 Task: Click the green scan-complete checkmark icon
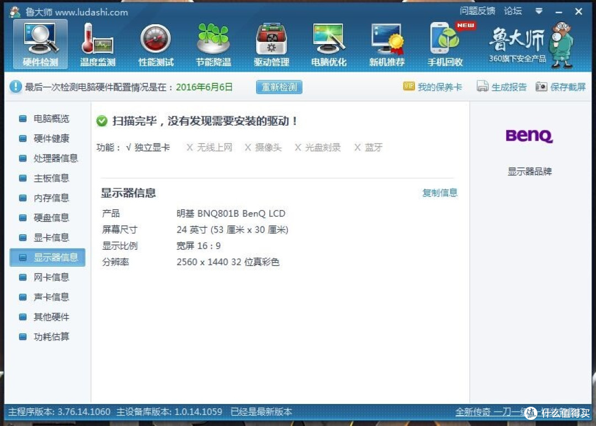pos(102,121)
